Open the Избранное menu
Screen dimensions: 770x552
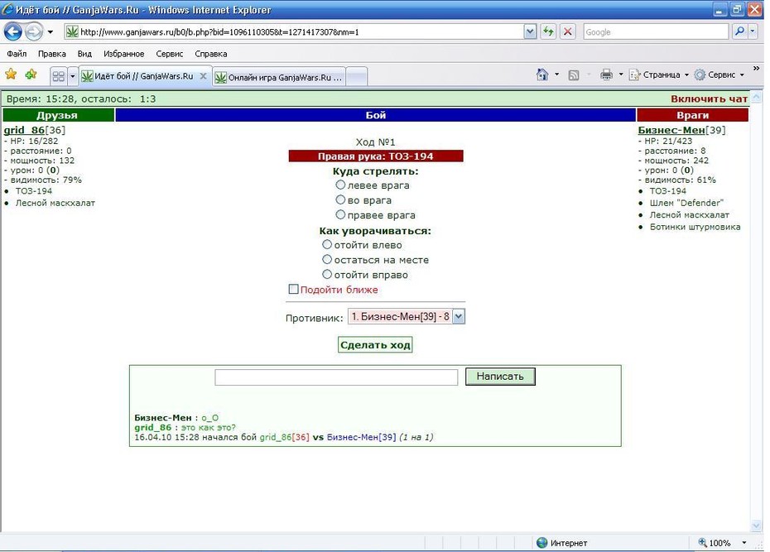[123, 54]
